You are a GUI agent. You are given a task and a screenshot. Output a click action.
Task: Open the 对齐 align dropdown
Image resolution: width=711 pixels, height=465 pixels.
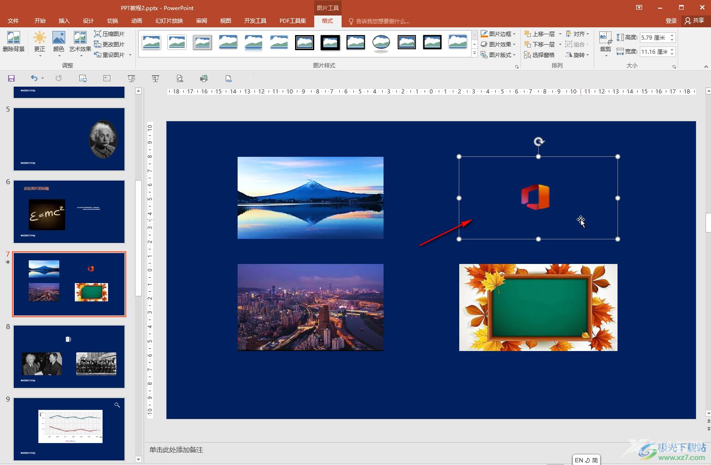pyautogui.click(x=577, y=34)
